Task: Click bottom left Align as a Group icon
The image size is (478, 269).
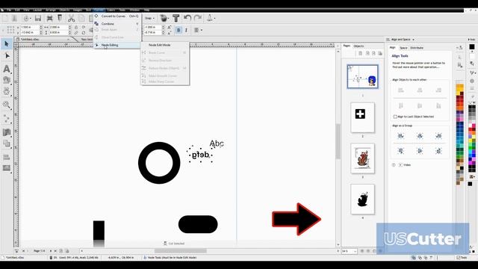Action: tap(400, 151)
